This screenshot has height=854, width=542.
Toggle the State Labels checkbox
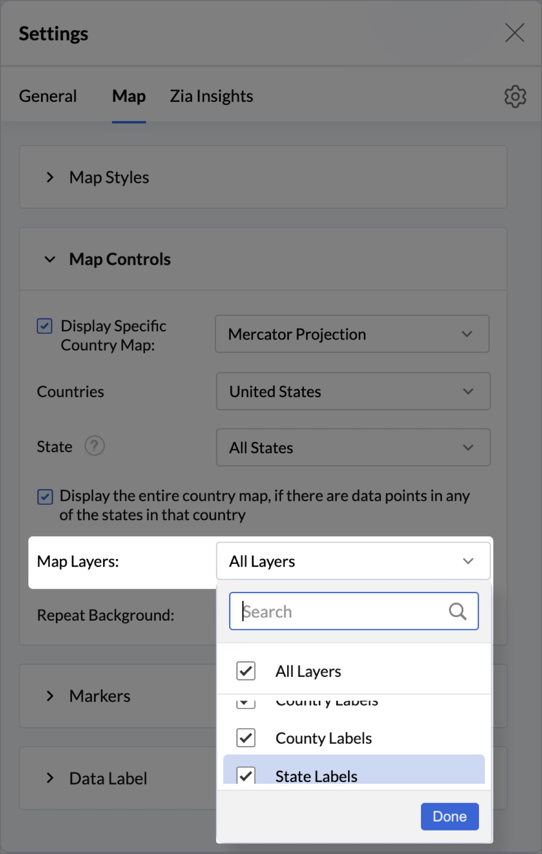click(x=246, y=775)
